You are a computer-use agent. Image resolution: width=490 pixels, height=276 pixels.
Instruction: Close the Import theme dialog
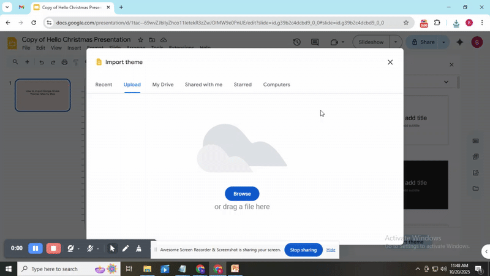point(390,62)
